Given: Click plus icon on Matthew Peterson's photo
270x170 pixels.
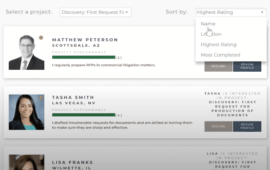Looking at the screenshot, I should tap(41, 38).
